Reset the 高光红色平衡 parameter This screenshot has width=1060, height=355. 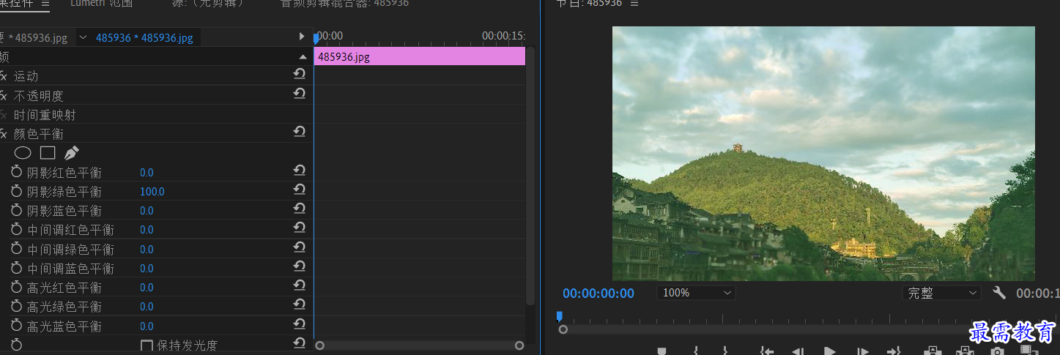click(299, 285)
